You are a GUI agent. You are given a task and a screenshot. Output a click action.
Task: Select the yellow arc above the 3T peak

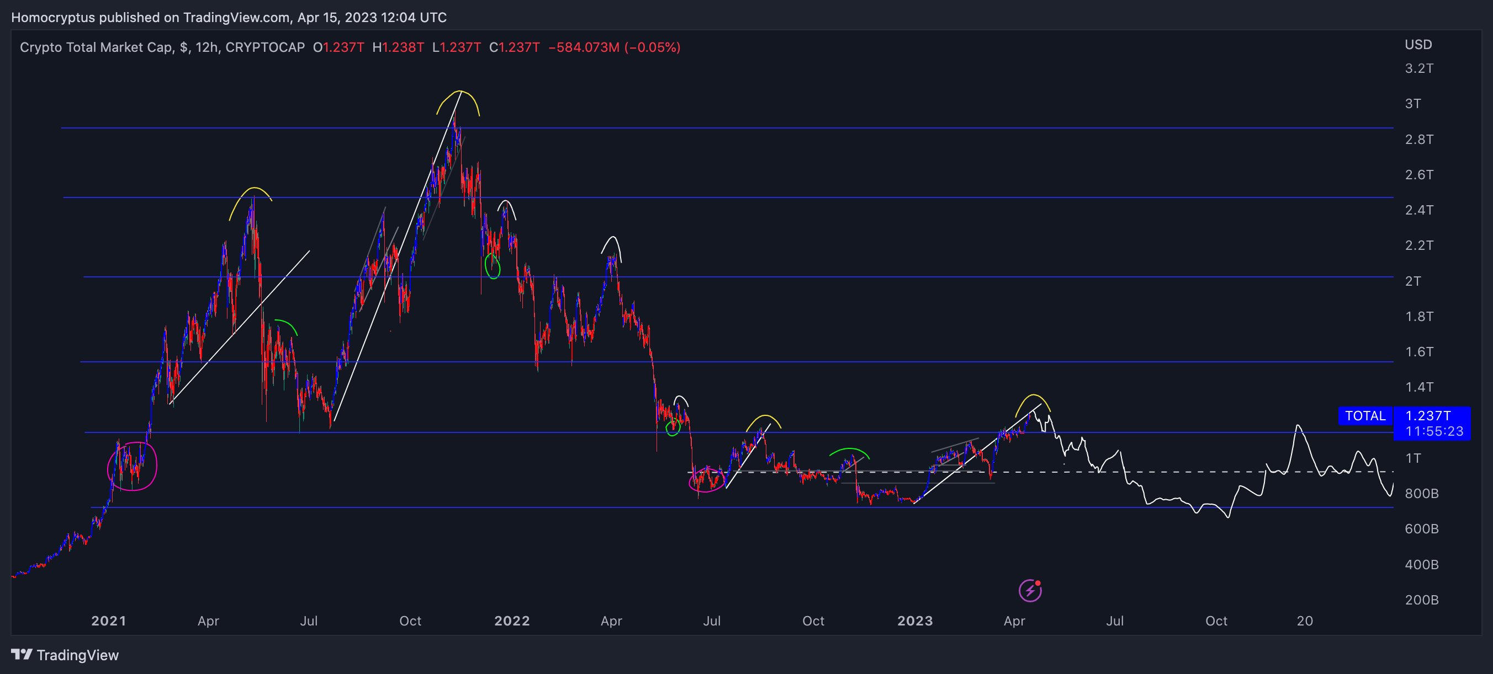[x=458, y=103]
